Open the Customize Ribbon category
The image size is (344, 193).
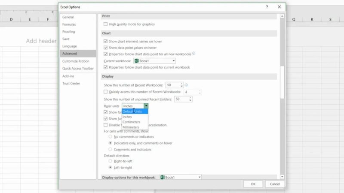click(78, 61)
